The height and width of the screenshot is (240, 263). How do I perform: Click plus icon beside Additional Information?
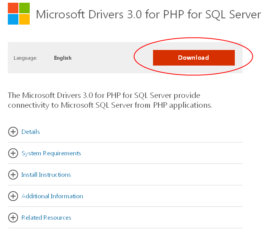(13, 196)
